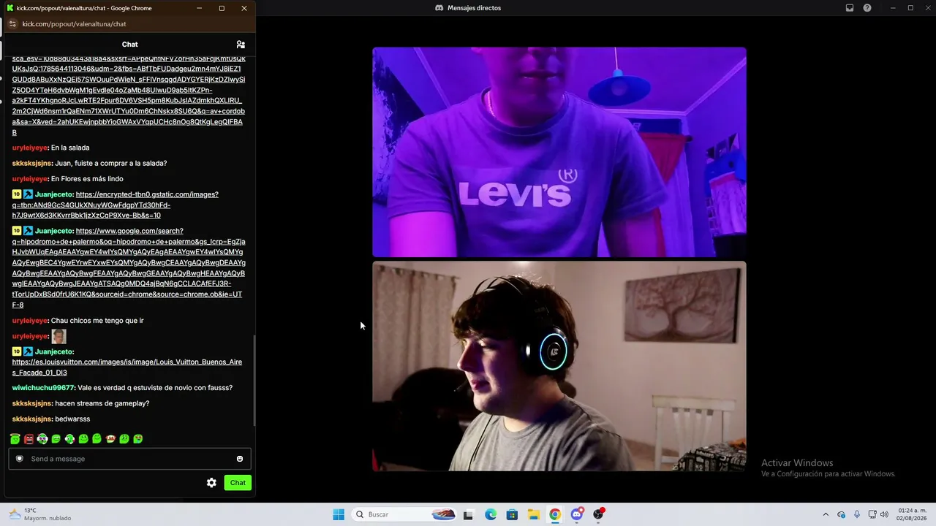Click the microphone icon in system tray
936x526 pixels.
[856, 514]
